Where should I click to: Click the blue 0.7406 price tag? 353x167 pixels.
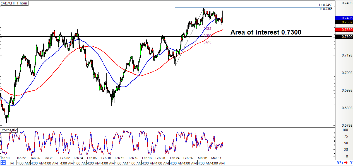pos(345,18)
